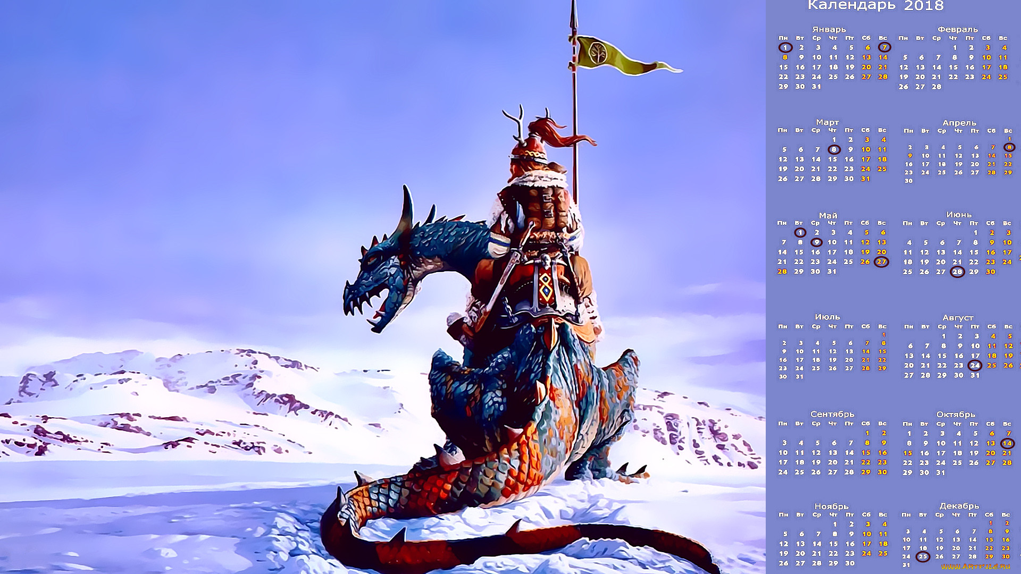Pick date 31 in Декабрь
1021x574 pixels.
906,565
